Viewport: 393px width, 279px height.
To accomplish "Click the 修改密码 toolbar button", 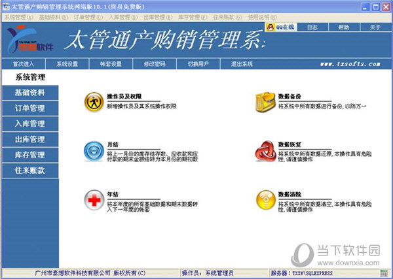I will point(155,64).
